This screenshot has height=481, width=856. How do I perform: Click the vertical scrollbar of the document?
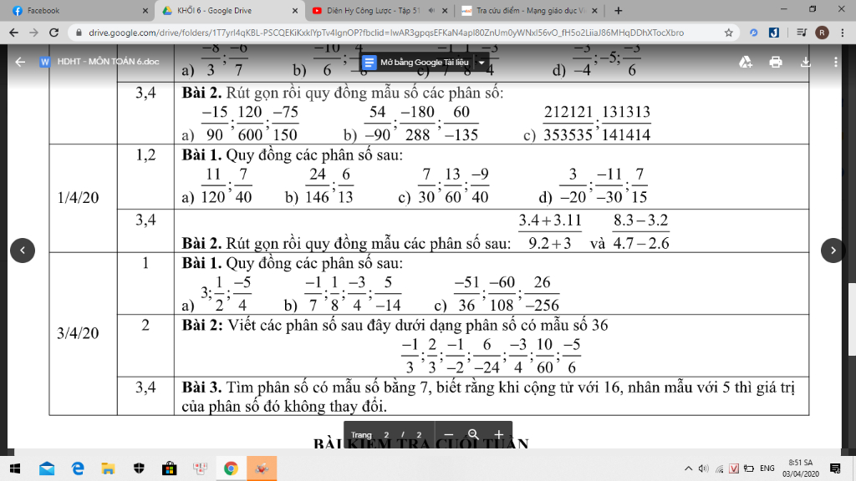852,319
